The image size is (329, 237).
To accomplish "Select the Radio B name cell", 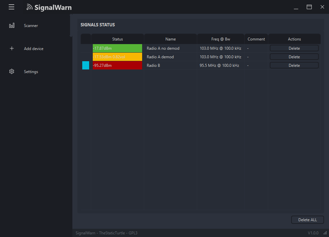I will coord(170,66).
